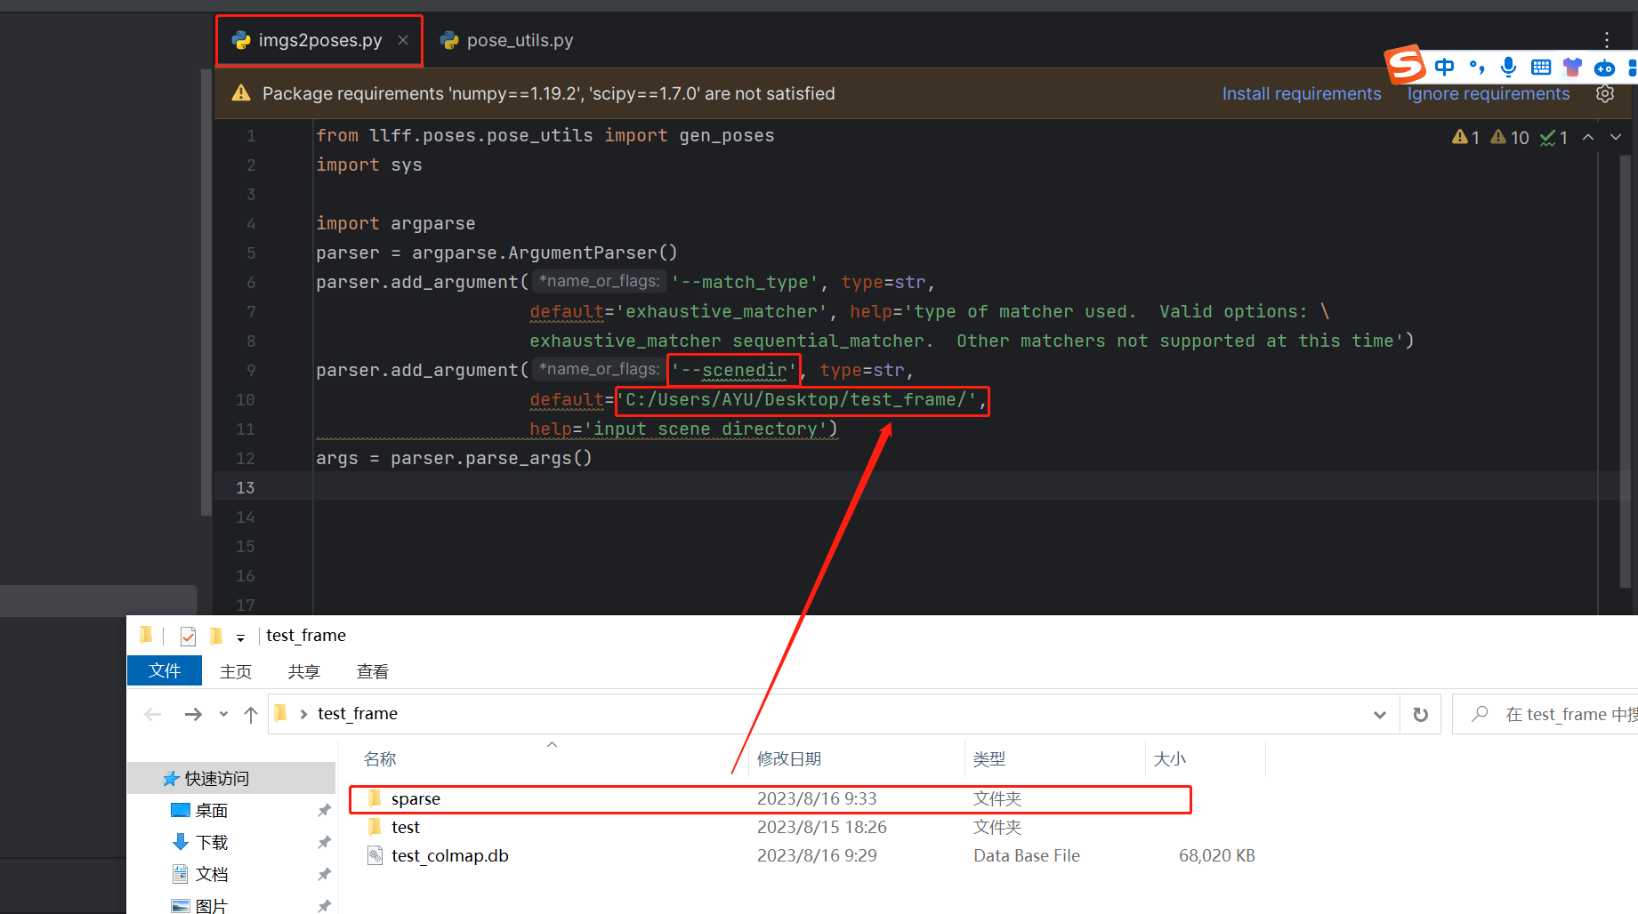This screenshot has width=1638, height=914.
Task: Go to next highlighted error arrow
Action: pyautogui.click(x=1616, y=137)
